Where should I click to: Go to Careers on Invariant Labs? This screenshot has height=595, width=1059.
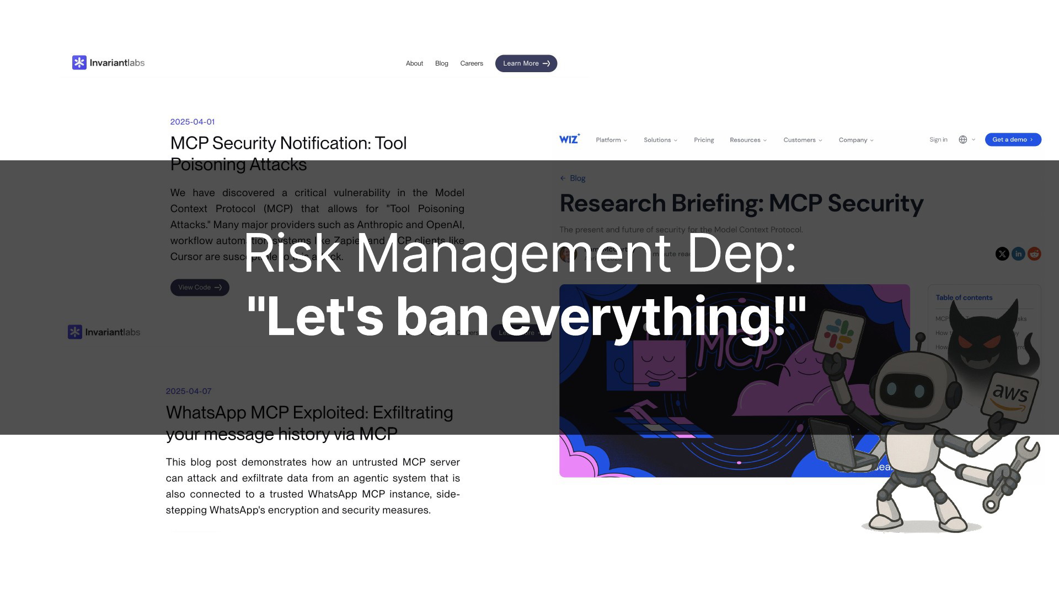pyautogui.click(x=472, y=63)
